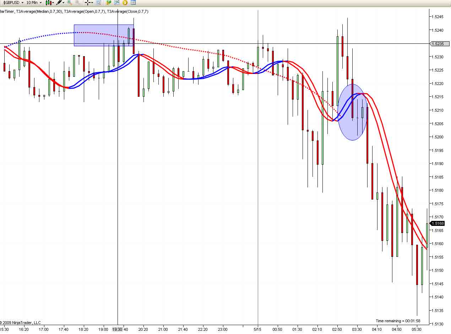The image size is (451, 334).
Task: Click the T3Average(Open,0.7,7) indicator label
Action: (x=85, y=11)
